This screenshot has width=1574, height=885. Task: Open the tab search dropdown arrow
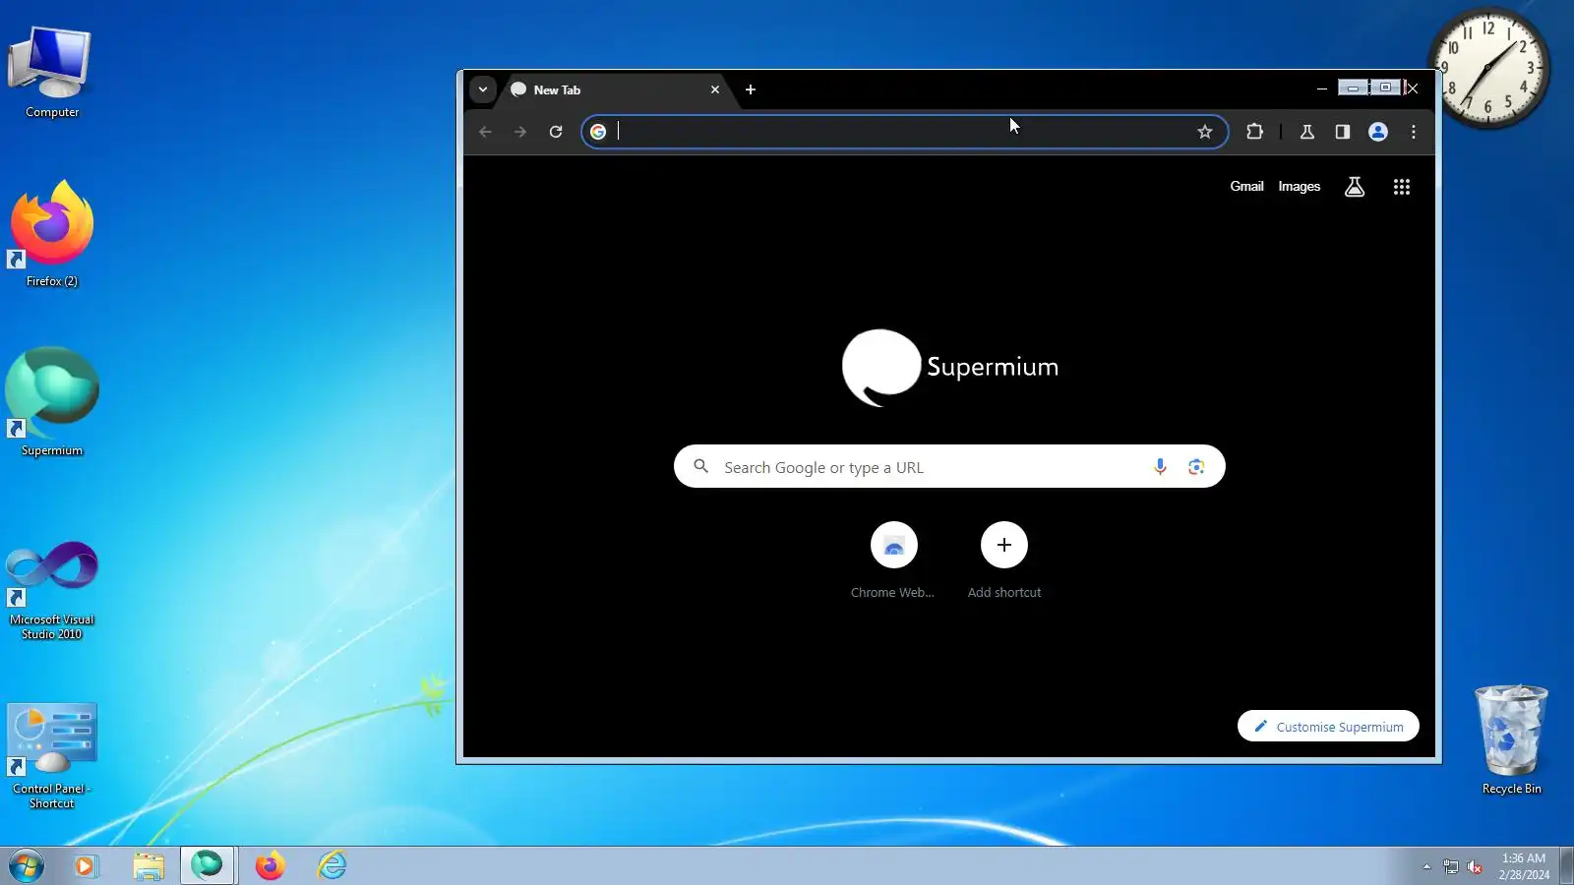(482, 89)
